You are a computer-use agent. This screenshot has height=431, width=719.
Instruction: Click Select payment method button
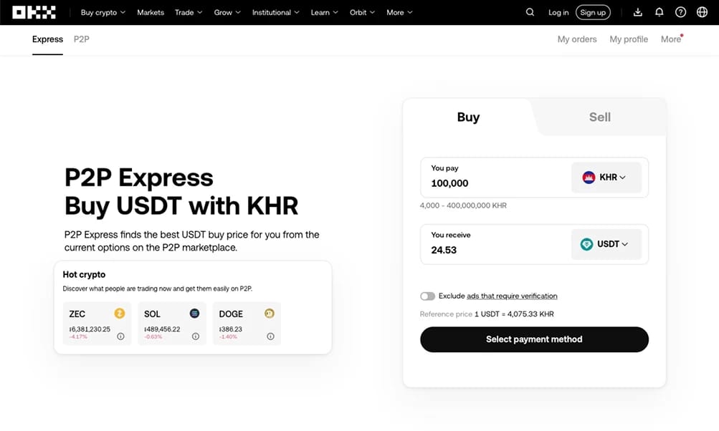[534, 339]
